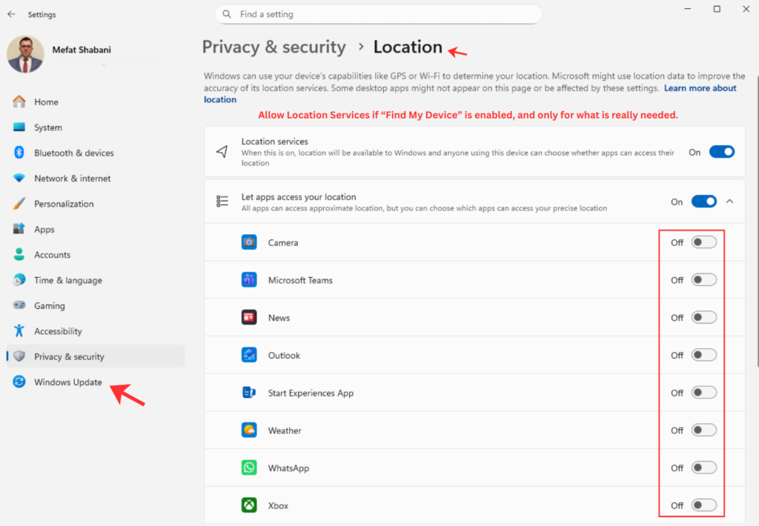Enable Weather location toggle

coord(704,430)
